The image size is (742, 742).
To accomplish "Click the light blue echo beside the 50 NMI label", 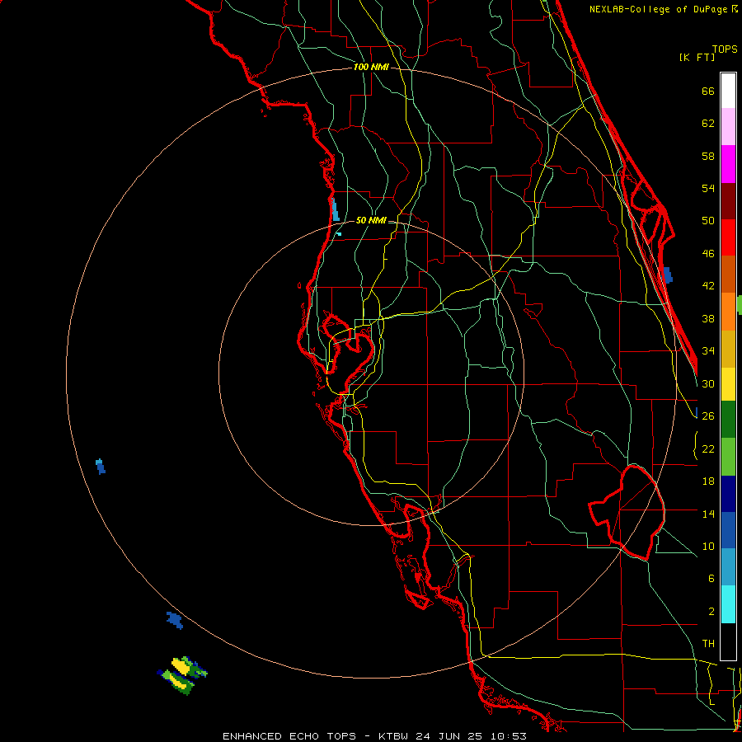I will coord(336,210).
